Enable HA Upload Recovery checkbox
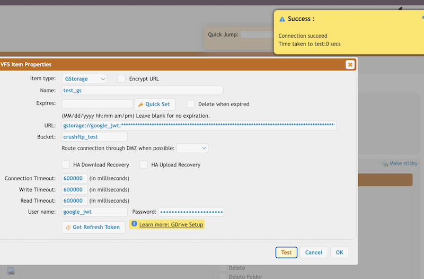424x279 pixels. (144, 164)
